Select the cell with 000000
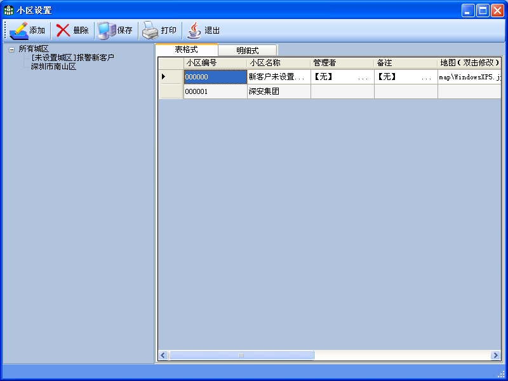 click(215, 77)
